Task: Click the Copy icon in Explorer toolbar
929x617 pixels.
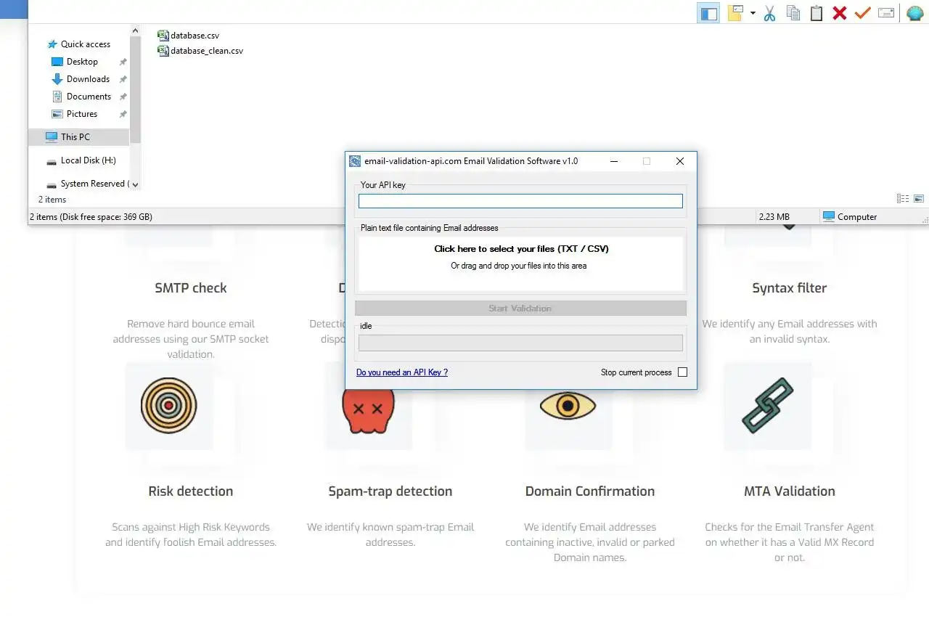Action: click(x=793, y=13)
